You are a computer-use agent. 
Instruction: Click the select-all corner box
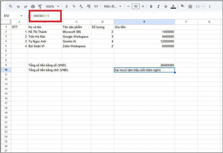[x=6, y=22]
